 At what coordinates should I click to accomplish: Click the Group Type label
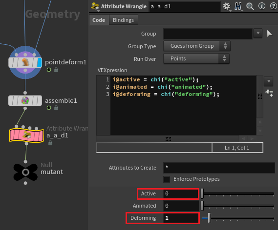tap(142, 46)
